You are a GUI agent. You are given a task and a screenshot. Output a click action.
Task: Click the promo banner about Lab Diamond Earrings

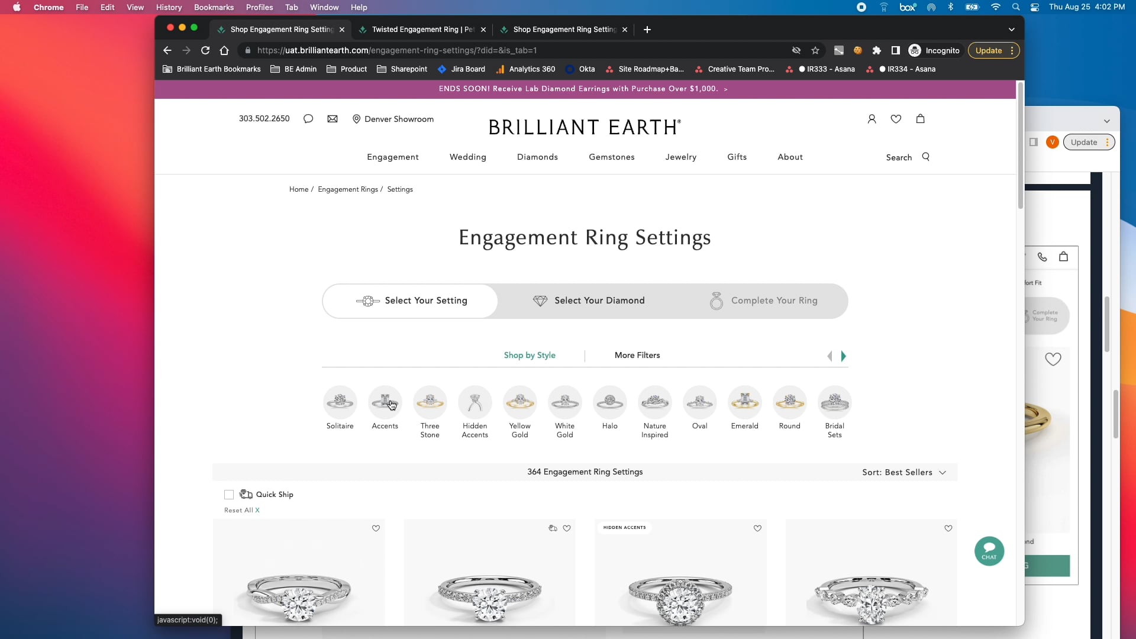click(x=583, y=89)
